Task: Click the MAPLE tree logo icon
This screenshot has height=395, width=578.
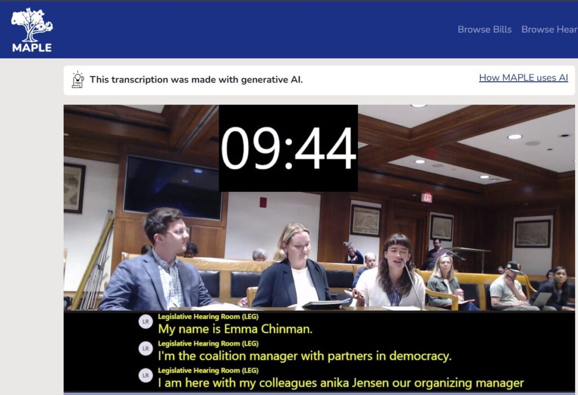Action: point(32,24)
